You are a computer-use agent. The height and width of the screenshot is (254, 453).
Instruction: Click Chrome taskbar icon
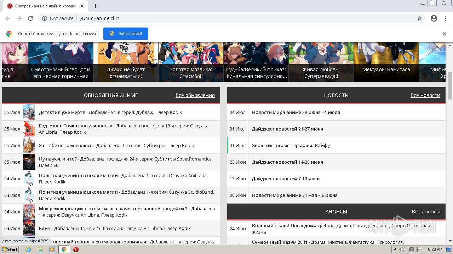[64, 249]
